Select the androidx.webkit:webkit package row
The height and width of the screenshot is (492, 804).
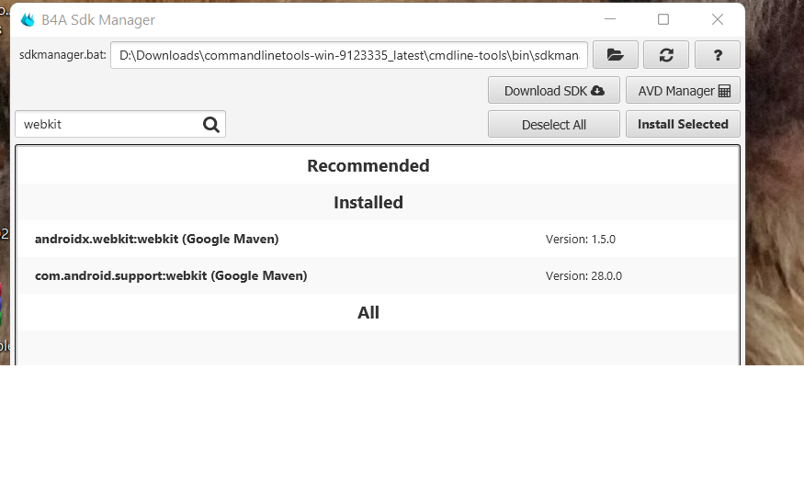point(156,240)
